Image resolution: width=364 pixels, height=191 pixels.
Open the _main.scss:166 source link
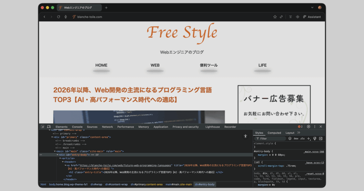(314, 152)
